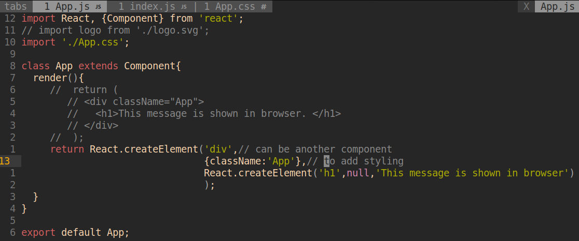Screen dimensions: 579x241
Task: Click 'default App;' on export line
Action: (95, 233)
